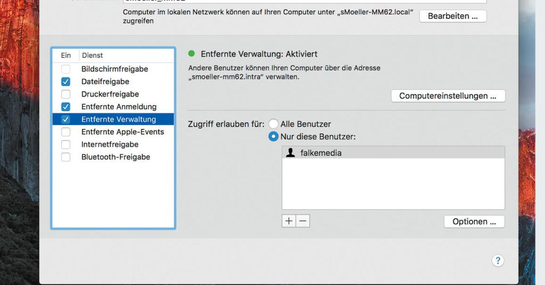Enable the Bluetooth-Freigabe checkbox
Image resolution: width=545 pixels, height=285 pixels.
(x=65, y=157)
